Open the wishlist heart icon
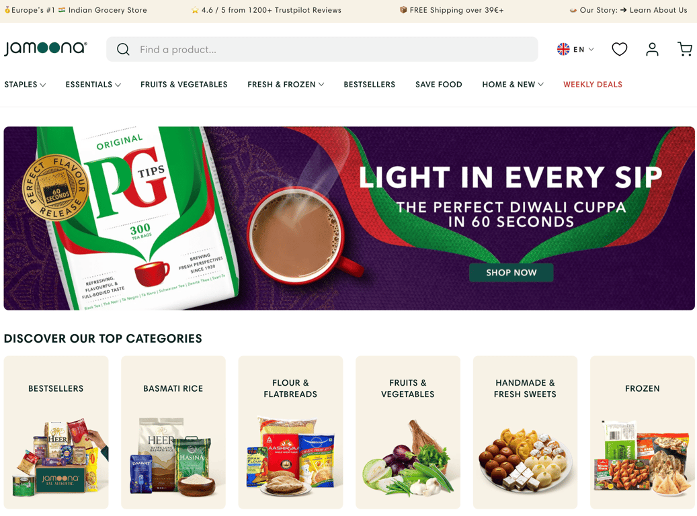The height and width of the screenshot is (516, 697). [619, 49]
